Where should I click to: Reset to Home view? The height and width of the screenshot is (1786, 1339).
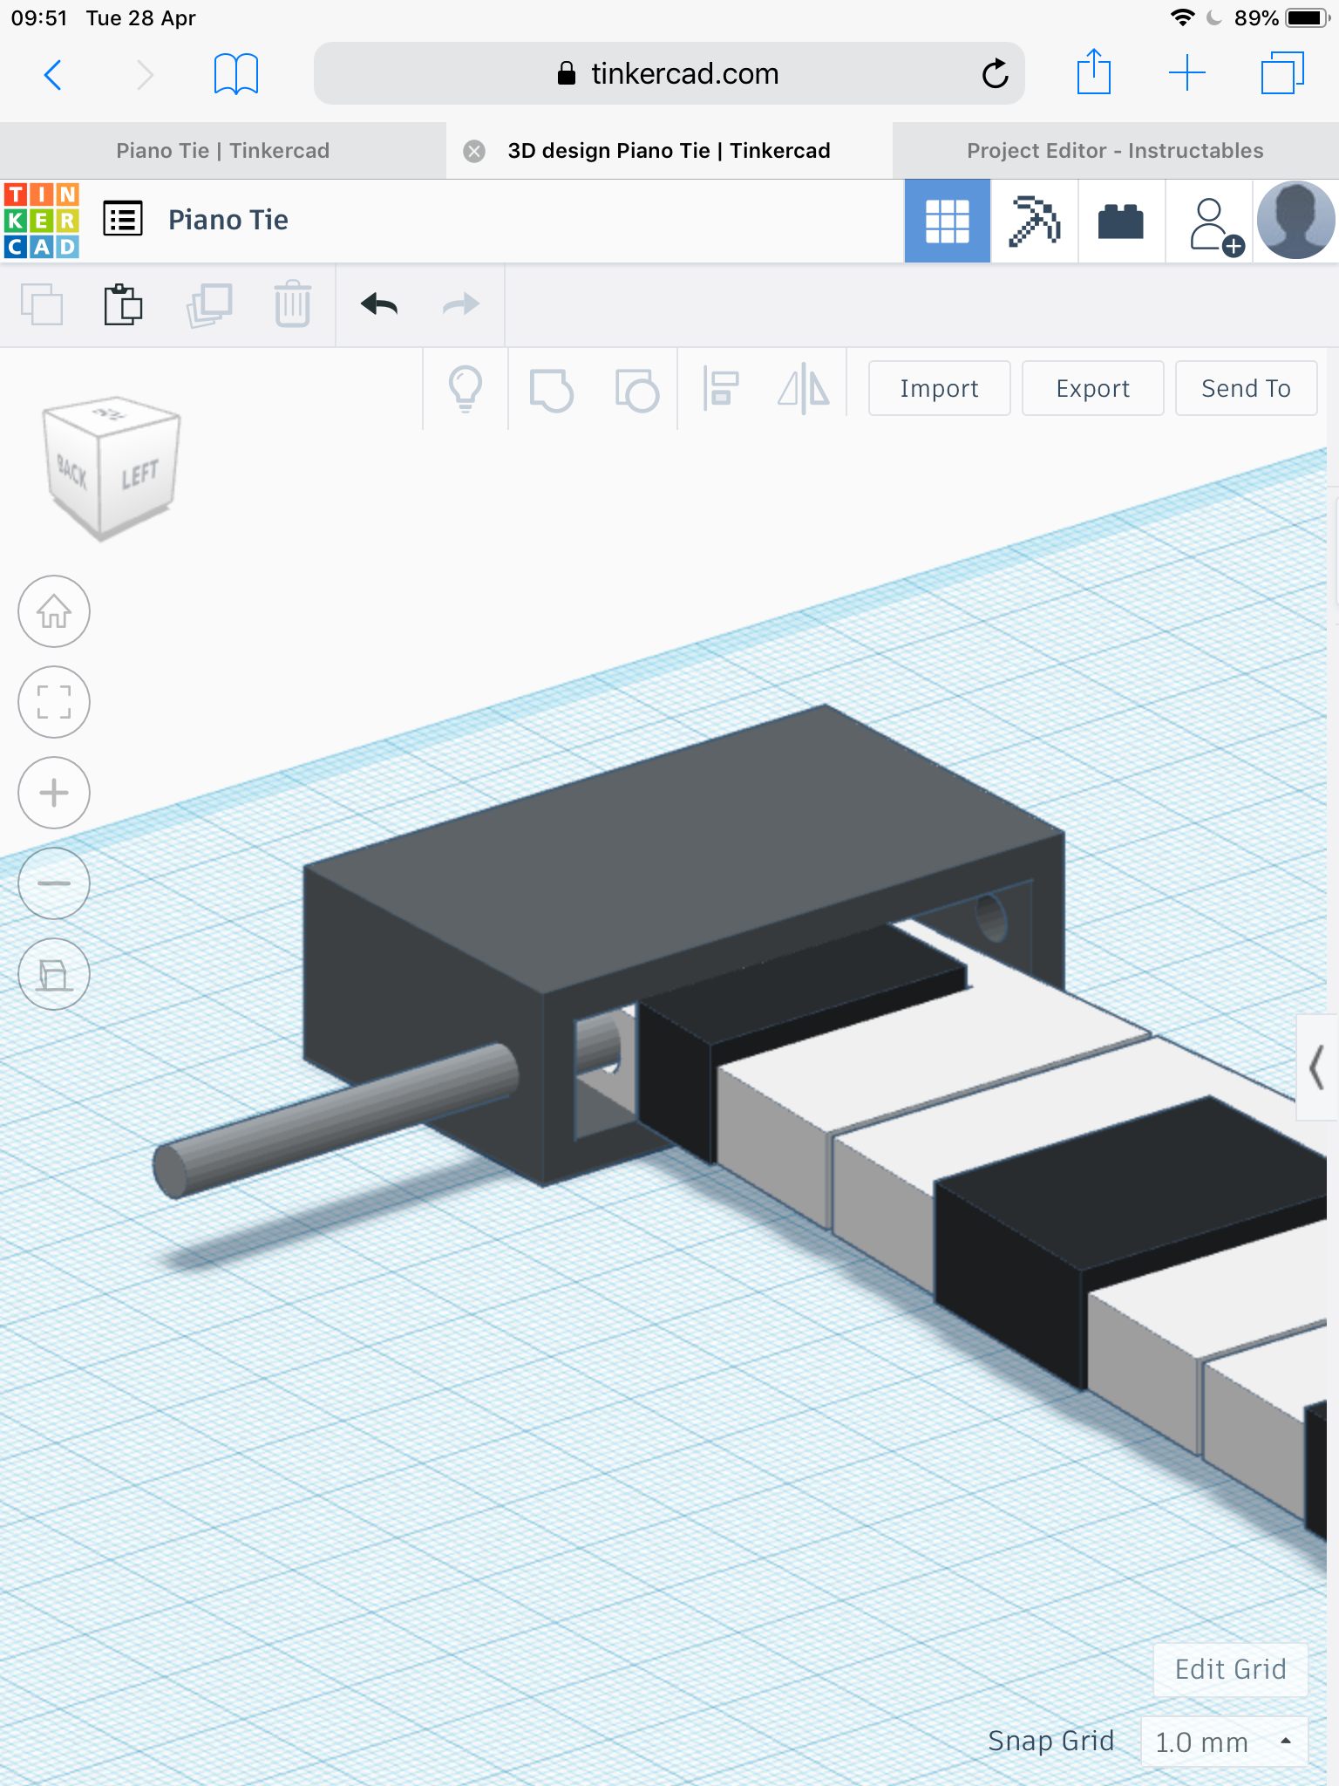point(54,611)
